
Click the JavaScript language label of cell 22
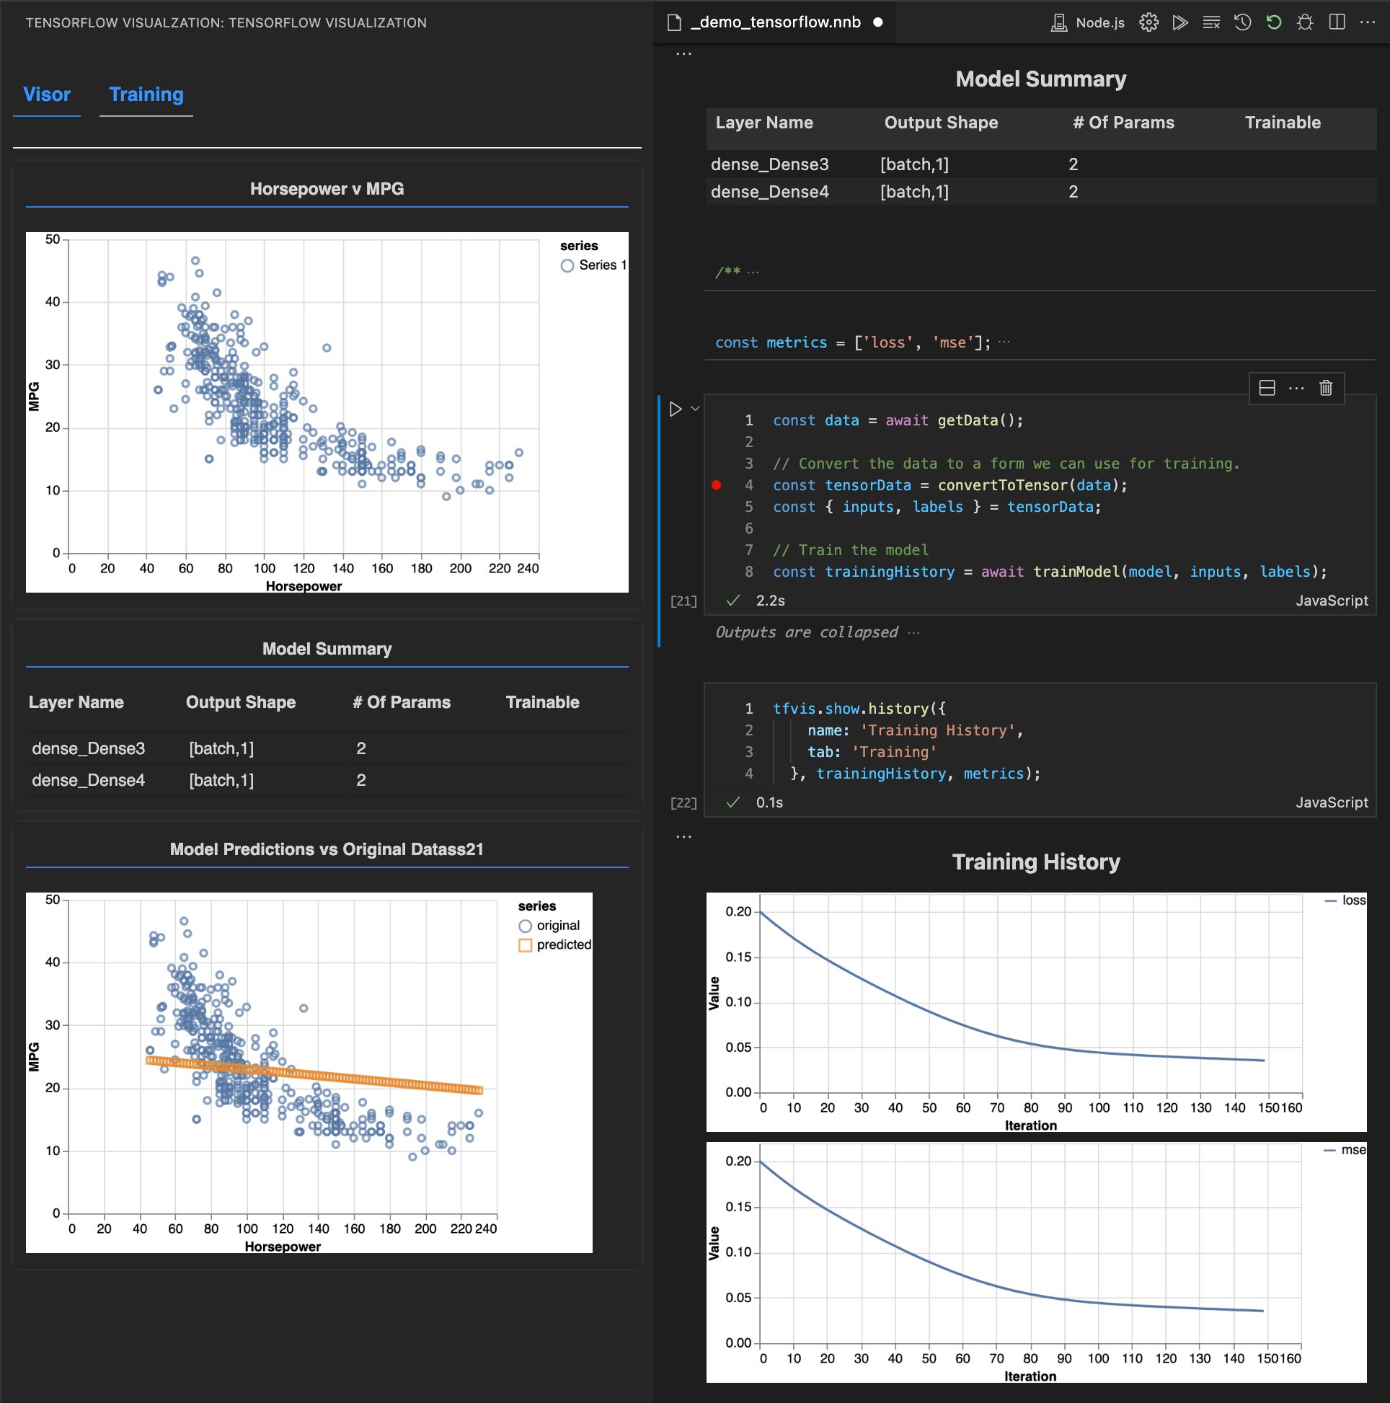[x=1331, y=802]
